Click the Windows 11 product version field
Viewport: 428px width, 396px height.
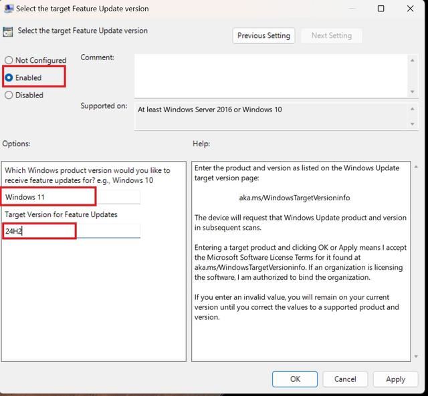click(x=71, y=196)
